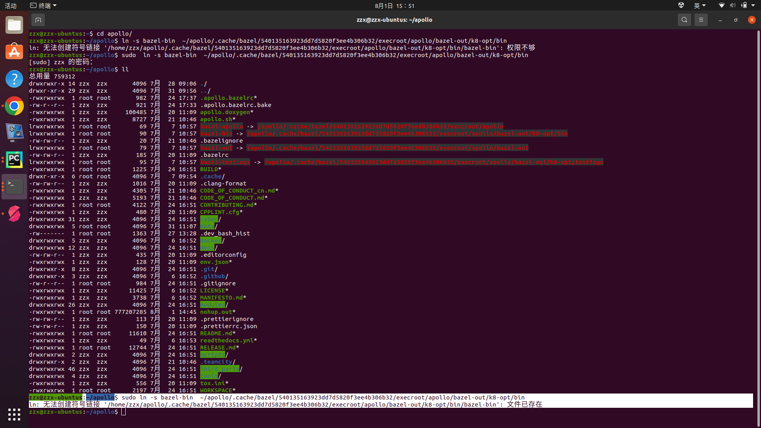This screenshot has width=761, height=428.
Task: Click the search button in the terminal header
Action: click(x=685, y=19)
